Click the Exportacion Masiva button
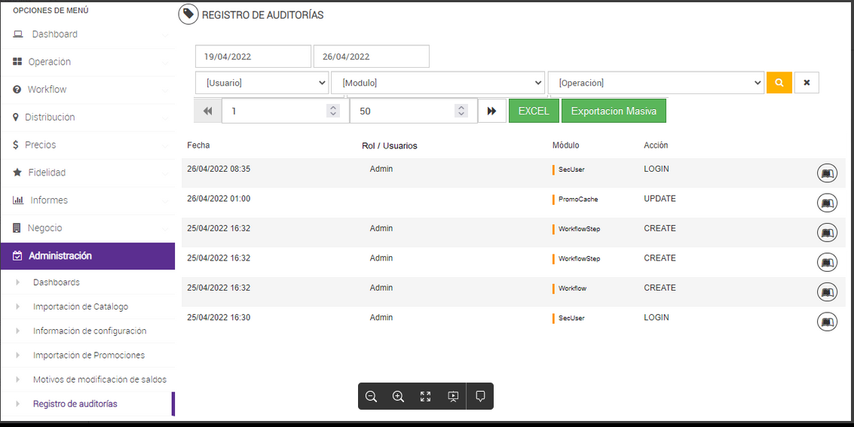 (614, 111)
